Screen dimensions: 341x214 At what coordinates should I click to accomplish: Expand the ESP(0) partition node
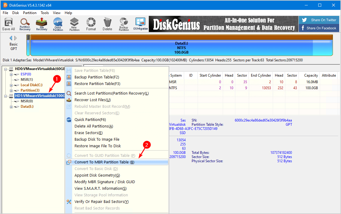(x=11, y=75)
